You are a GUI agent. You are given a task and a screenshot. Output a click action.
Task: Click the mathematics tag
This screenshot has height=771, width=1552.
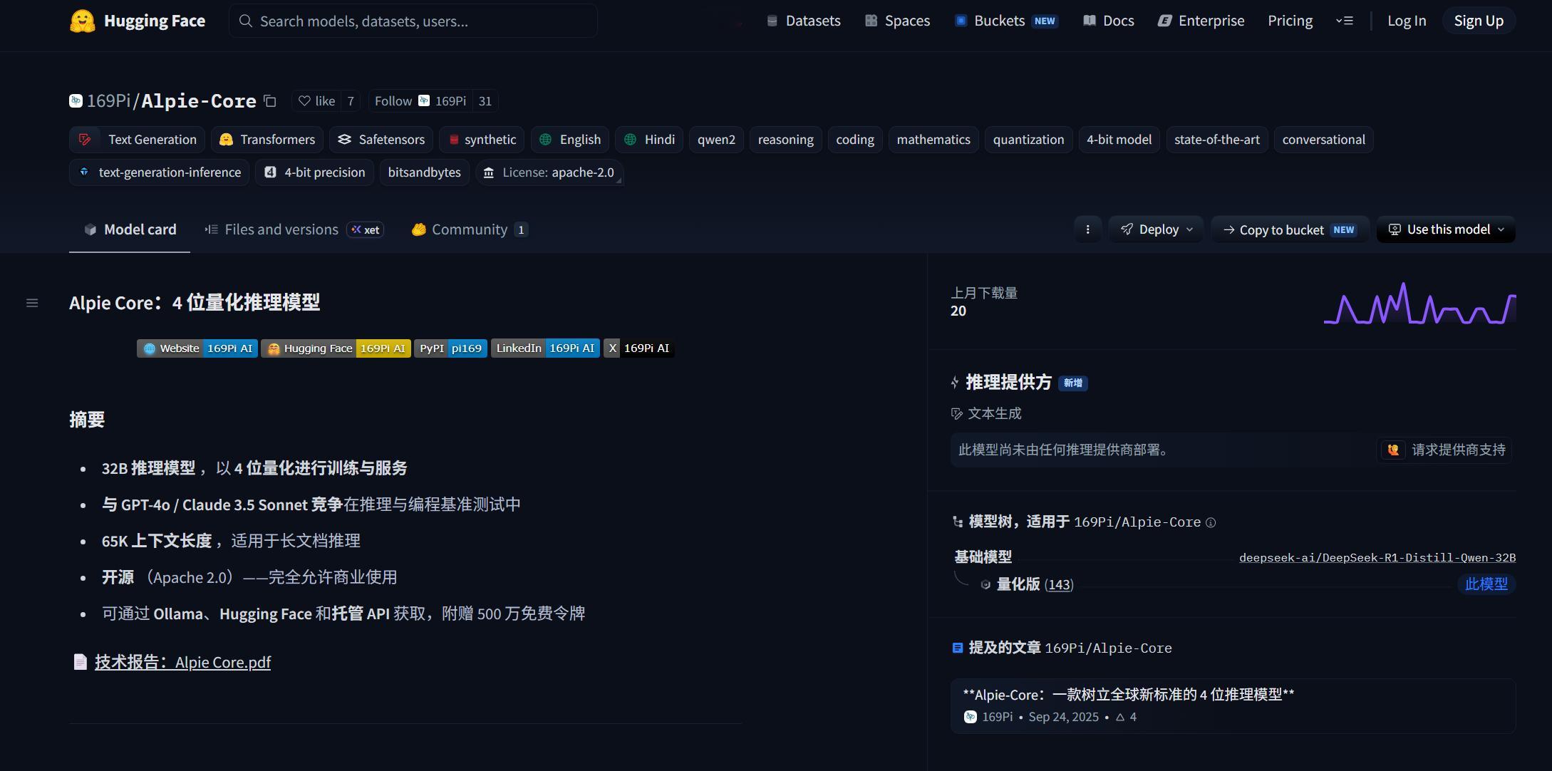pos(933,140)
